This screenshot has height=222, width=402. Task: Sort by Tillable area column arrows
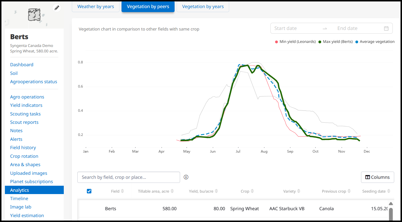pos(172,191)
